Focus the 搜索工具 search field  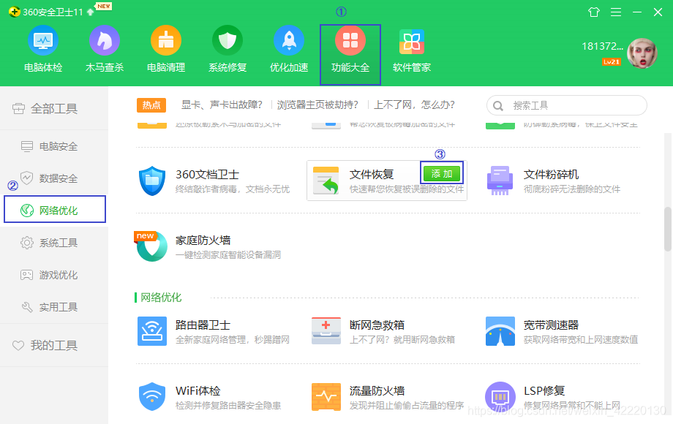[x=566, y=105]
